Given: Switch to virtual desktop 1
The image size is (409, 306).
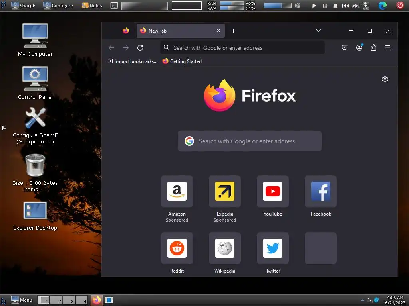Looking at the screenshot, I should pos(44,300).
